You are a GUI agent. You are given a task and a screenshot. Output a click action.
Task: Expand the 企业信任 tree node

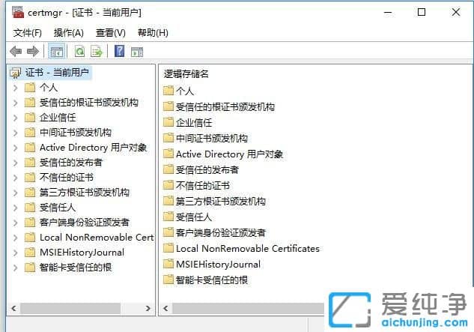pyautogui.click(x=16, y=118)
